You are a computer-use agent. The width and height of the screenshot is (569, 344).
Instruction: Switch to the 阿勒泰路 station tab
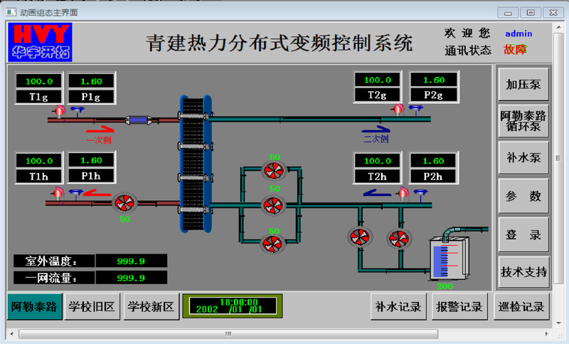(x=34, y=306)
